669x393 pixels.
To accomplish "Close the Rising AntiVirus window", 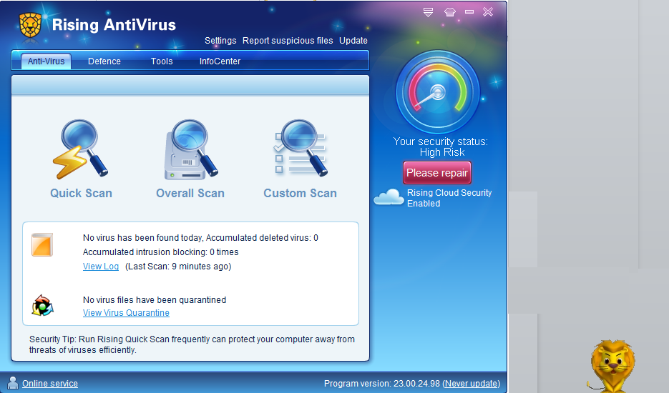I will (488, 12).
